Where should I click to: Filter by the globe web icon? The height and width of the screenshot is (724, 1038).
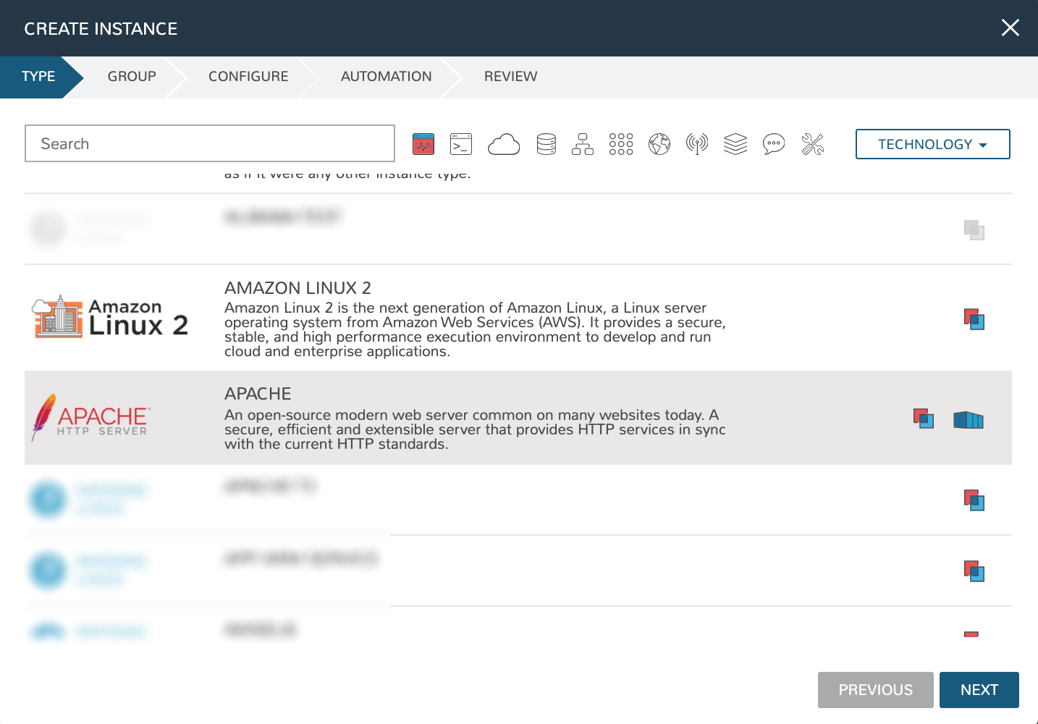[x=659, y=144]
